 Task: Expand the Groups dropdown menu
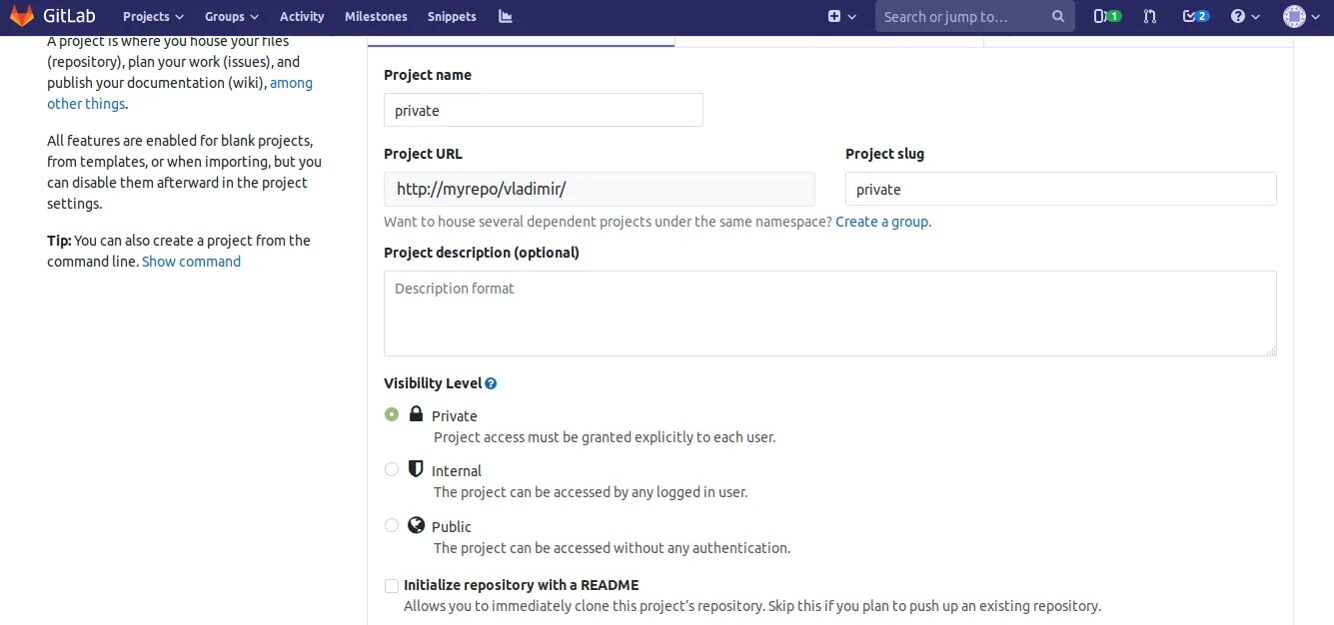(231, 16)
